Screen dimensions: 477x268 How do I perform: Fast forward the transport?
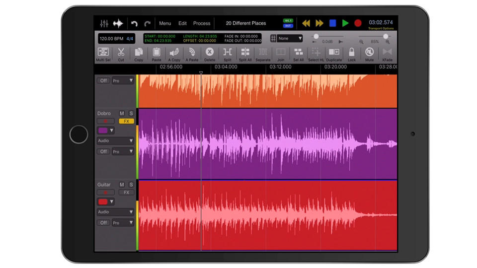pos(319,23)
